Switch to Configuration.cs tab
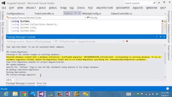The width and height of the screenshot is (172, 97). (16, 13)
